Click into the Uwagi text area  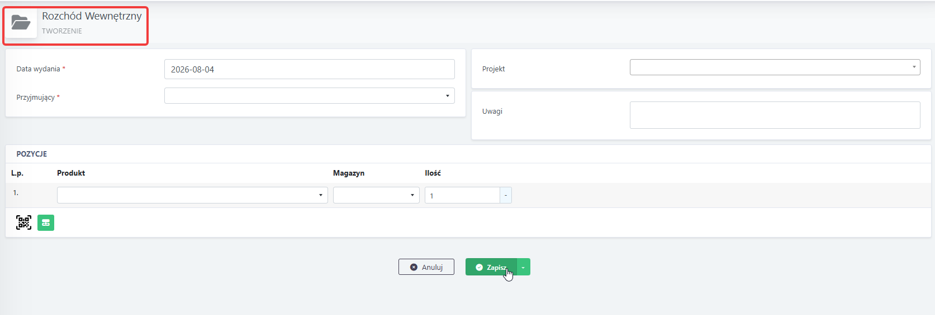(x=775, y=115)
